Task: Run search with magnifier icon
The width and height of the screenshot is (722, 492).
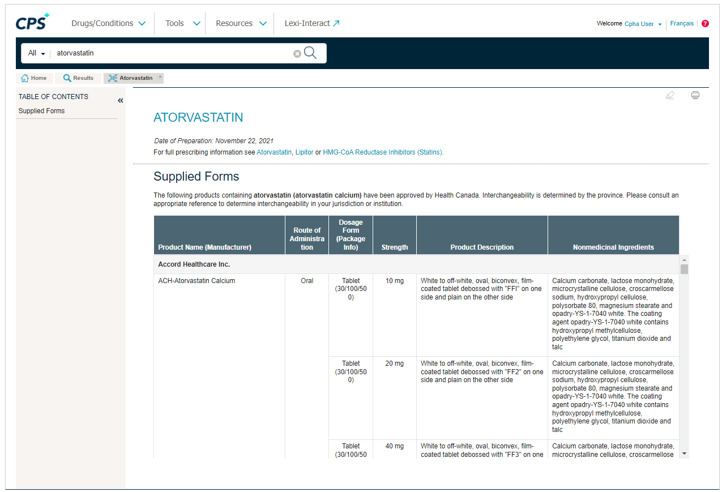Action: [x=310, y=53]
